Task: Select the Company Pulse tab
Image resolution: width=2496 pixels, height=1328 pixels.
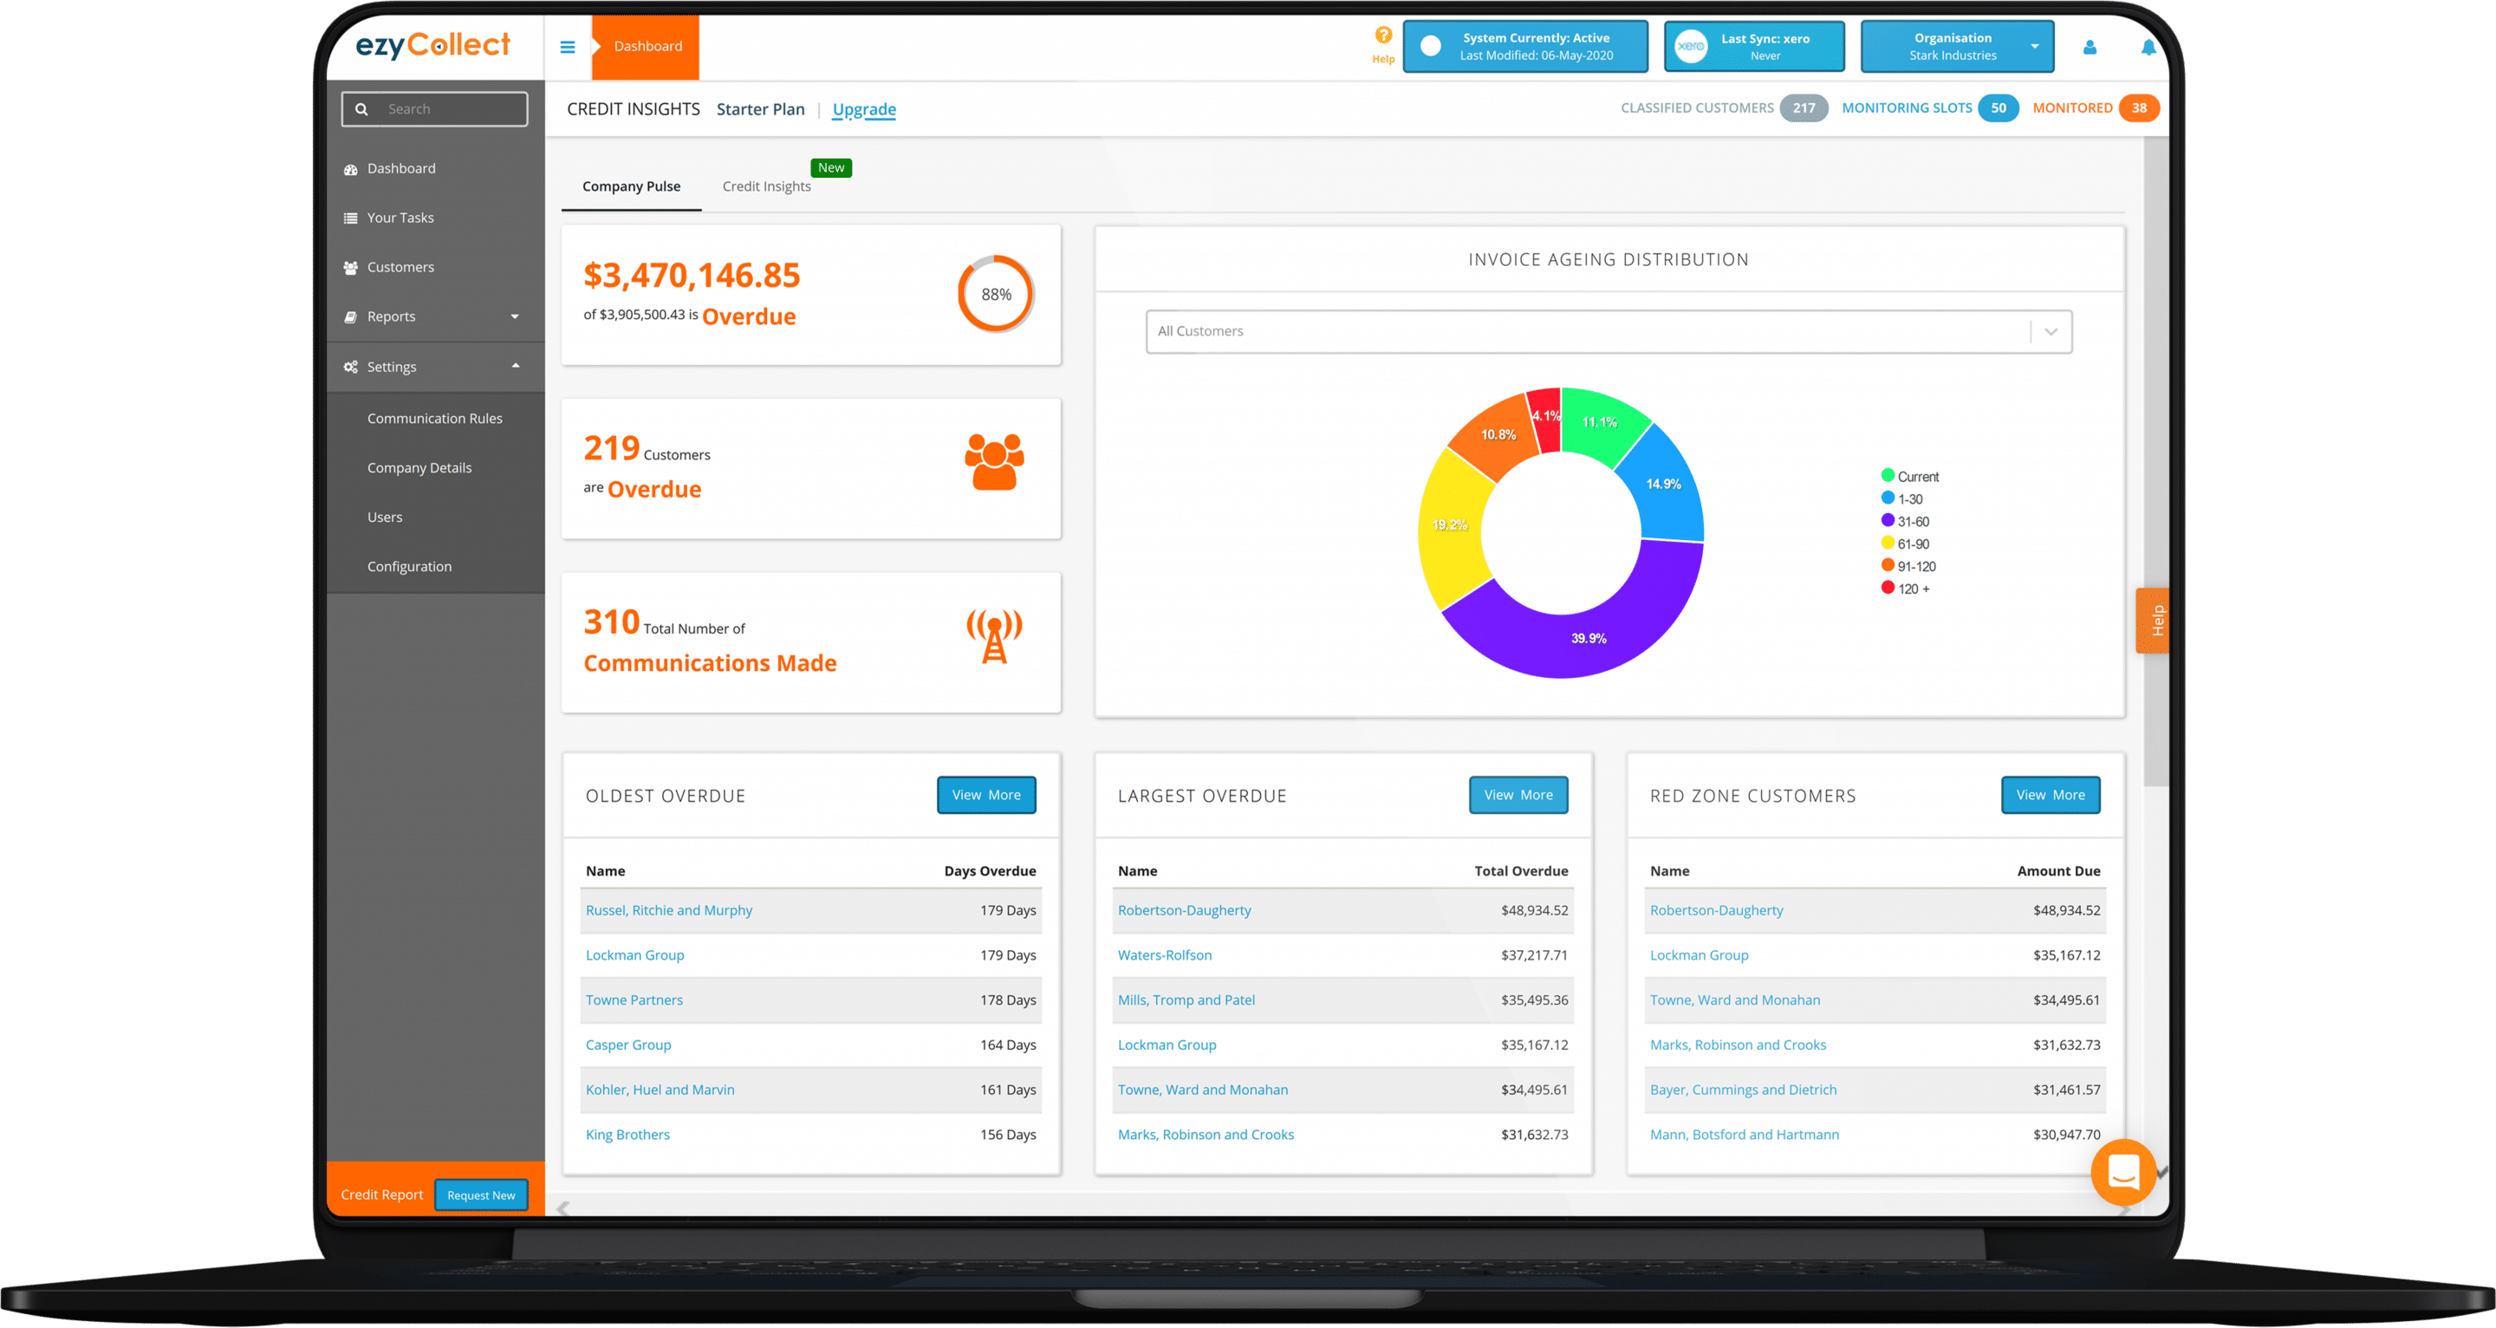Action: [631, 186]
